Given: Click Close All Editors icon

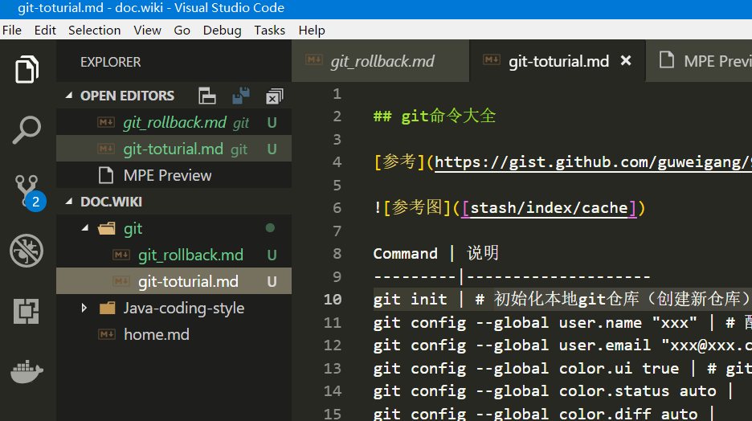Looking at the screenshot, I should 274,96.
